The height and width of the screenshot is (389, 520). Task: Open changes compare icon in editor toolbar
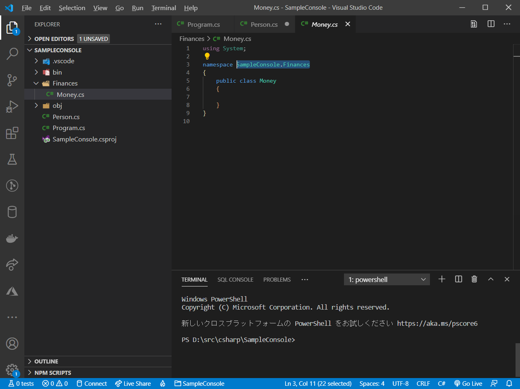point(474,24)
